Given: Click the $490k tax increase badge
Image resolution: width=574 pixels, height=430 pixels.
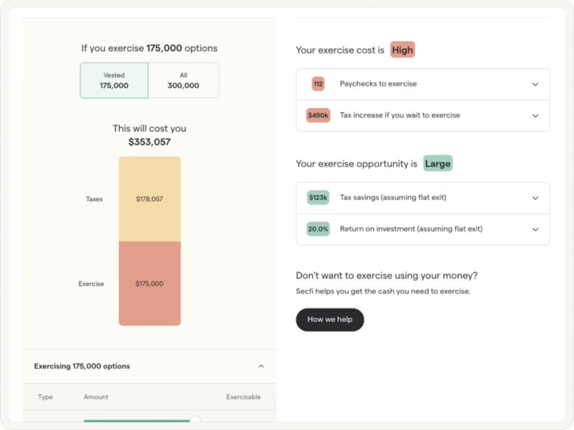Looking at the screenshot, I should tap(318, 116).
